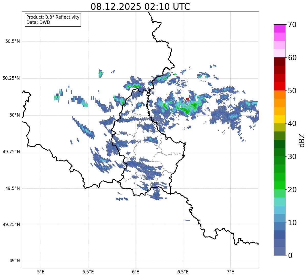Screen dimensions: 308x277
Task: Click the yellow colorbar segment above 40
Action: pos(280,119)
